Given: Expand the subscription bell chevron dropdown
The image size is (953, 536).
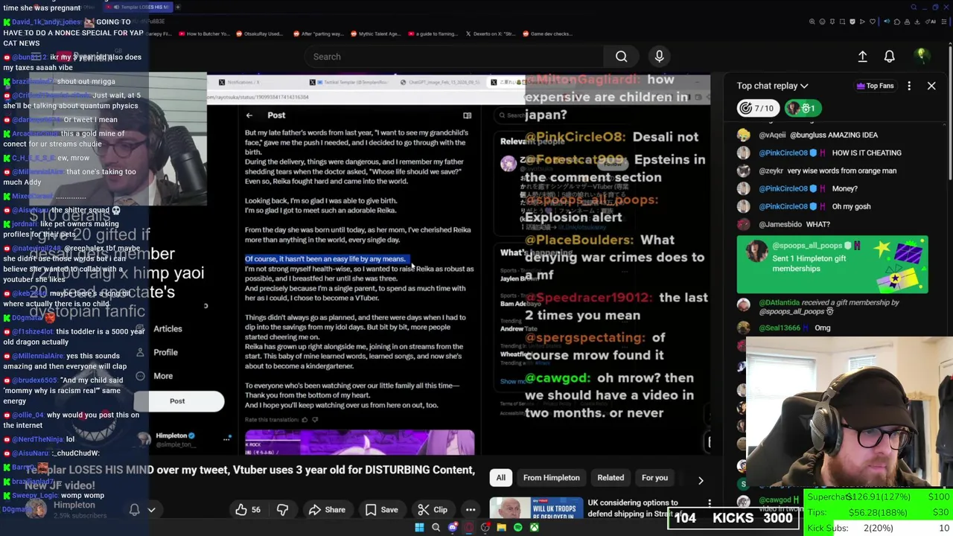Looking at the screenshot, I should pyautogui.click(x=151, y=510).
